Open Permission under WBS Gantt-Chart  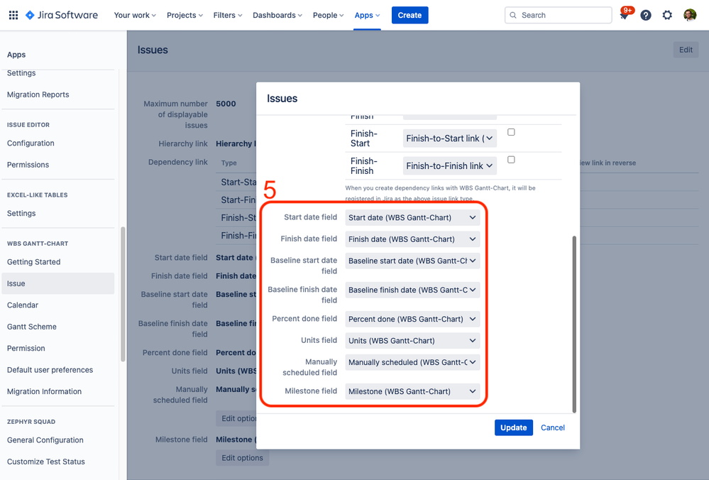[26, 349]
